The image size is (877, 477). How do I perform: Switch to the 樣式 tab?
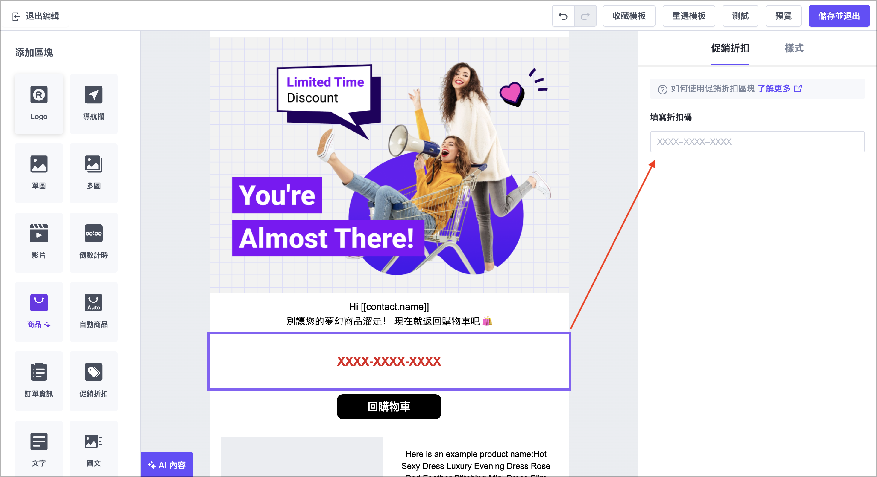(794, 48)
